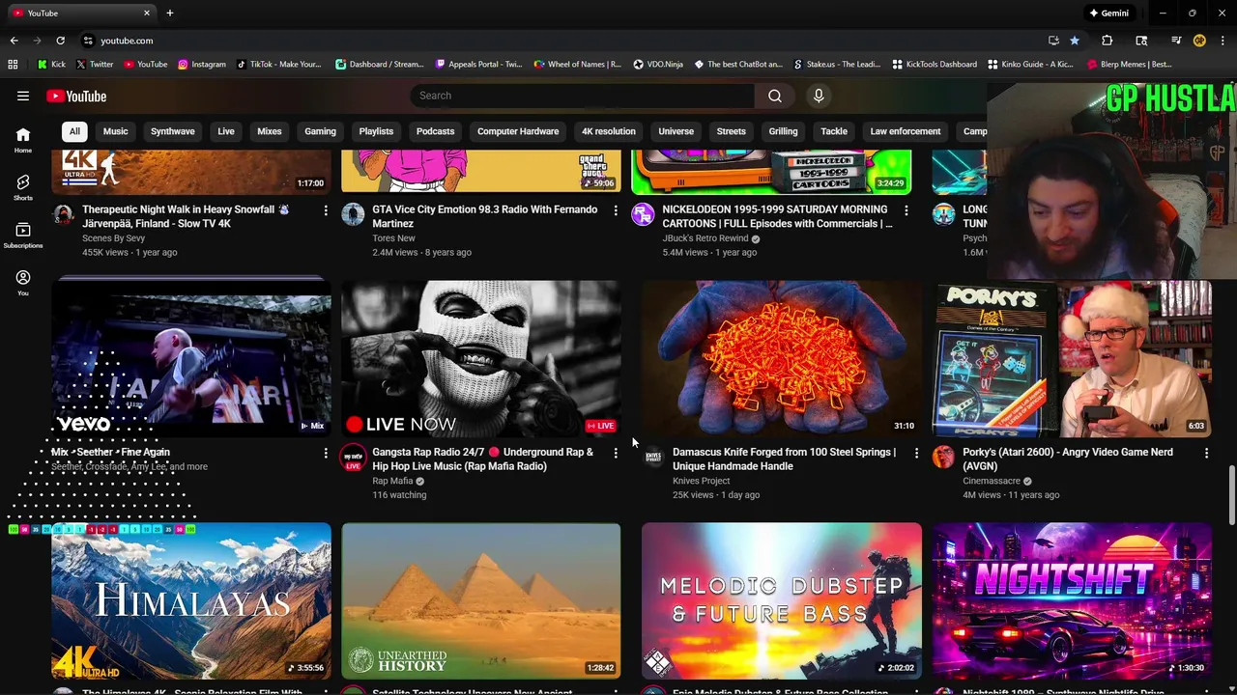Open Shorts in the sidebar
1237x695 pixels.
pos(23,187)
